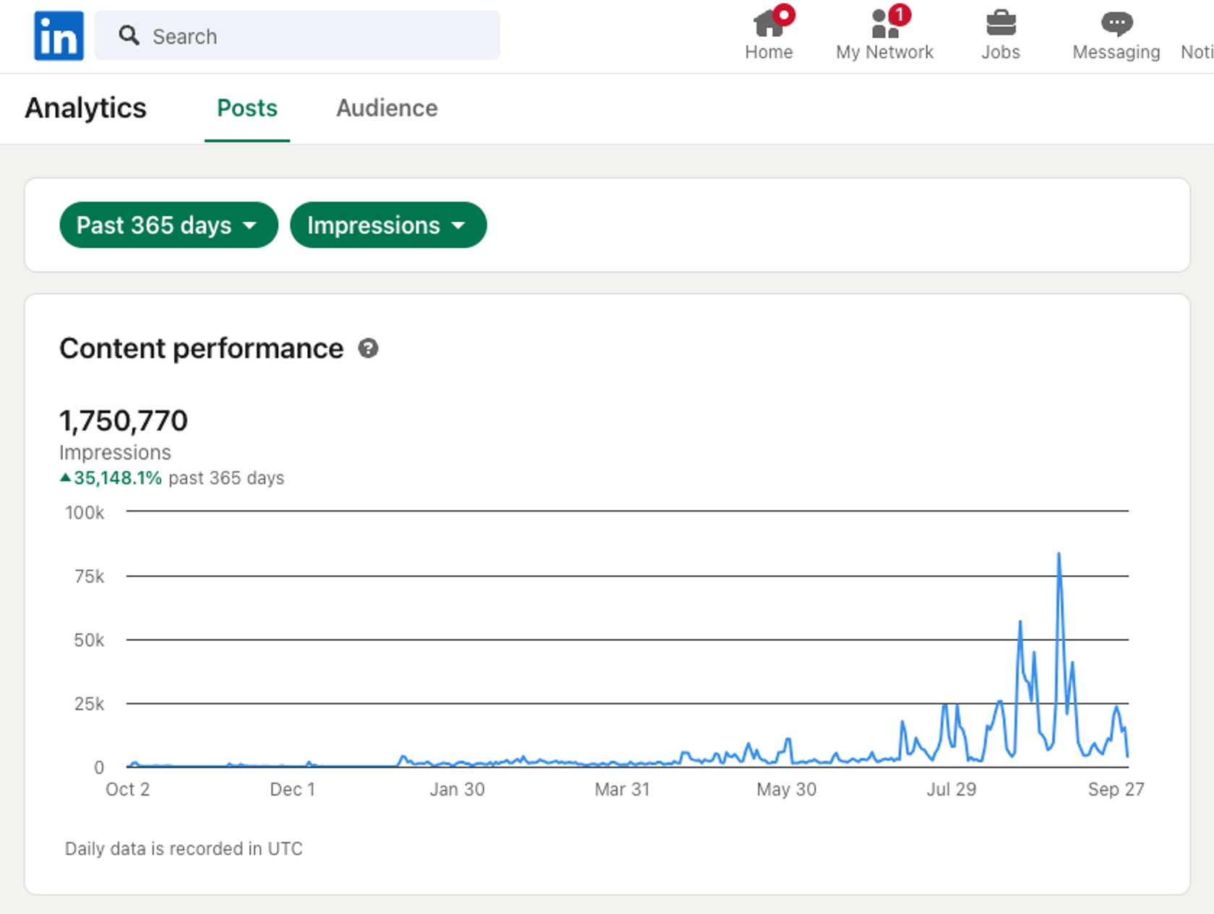Open Messaging speech bubble icon
Image resolution: width=1214 pixels, height=914 pixels.
1116,24
